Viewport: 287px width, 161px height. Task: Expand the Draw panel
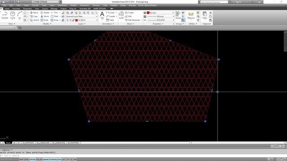click(x=12, y=24)
